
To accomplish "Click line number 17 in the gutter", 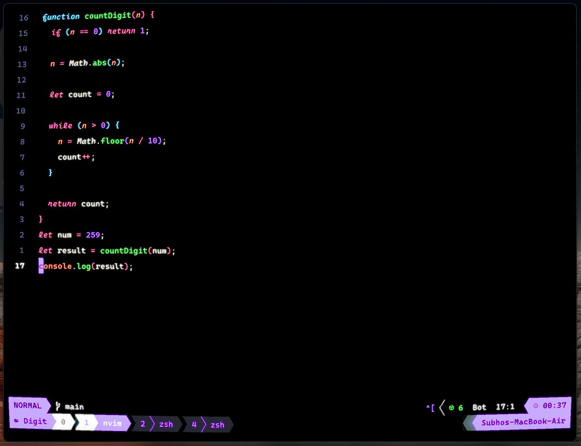I will [20, 266].
